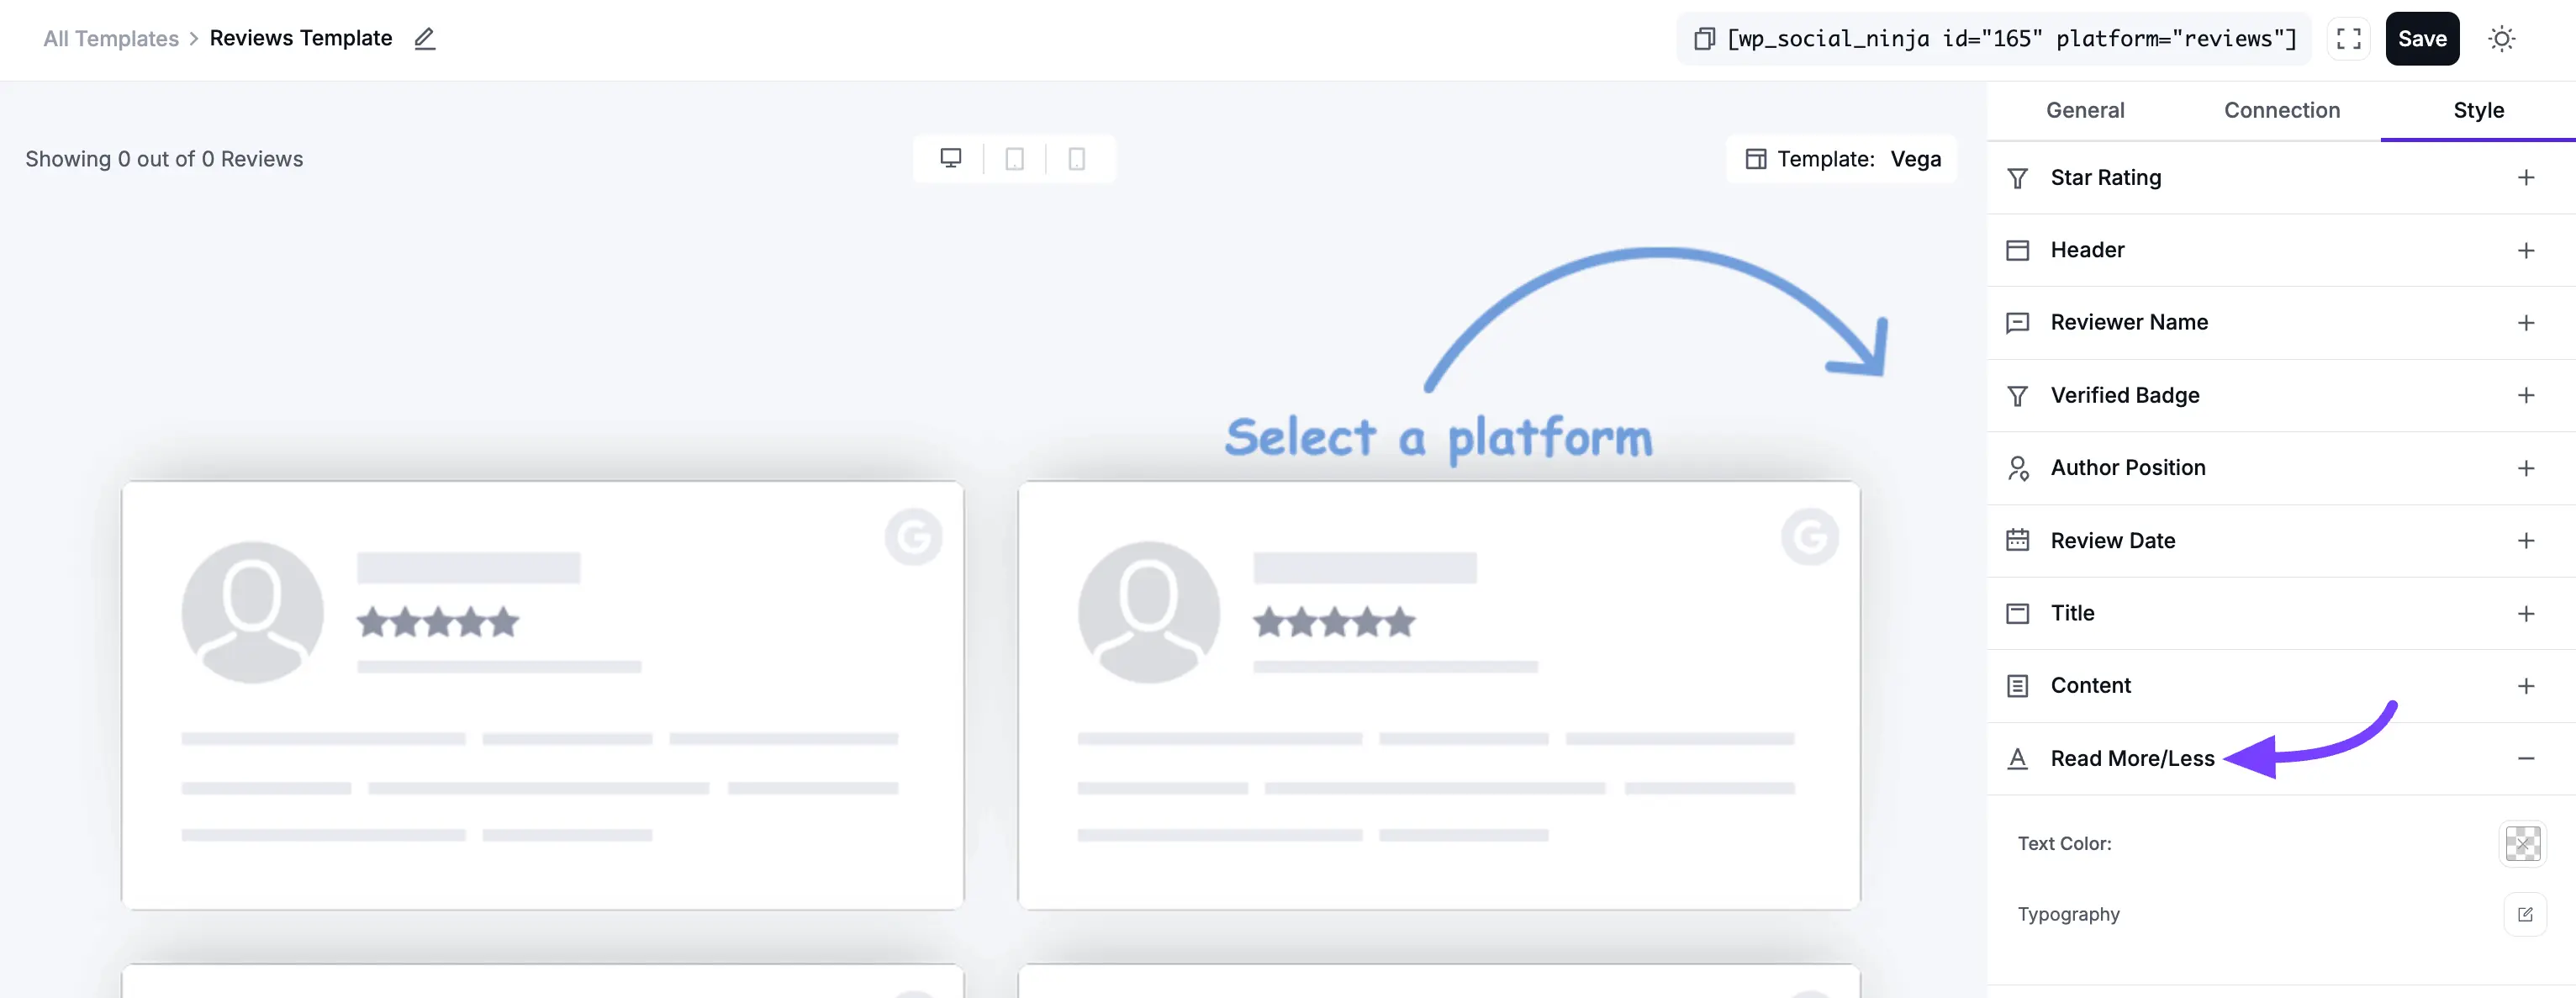Collapse the Read More/Less section
Screen dimensions: 2576x998
(x=2528, y=759)
